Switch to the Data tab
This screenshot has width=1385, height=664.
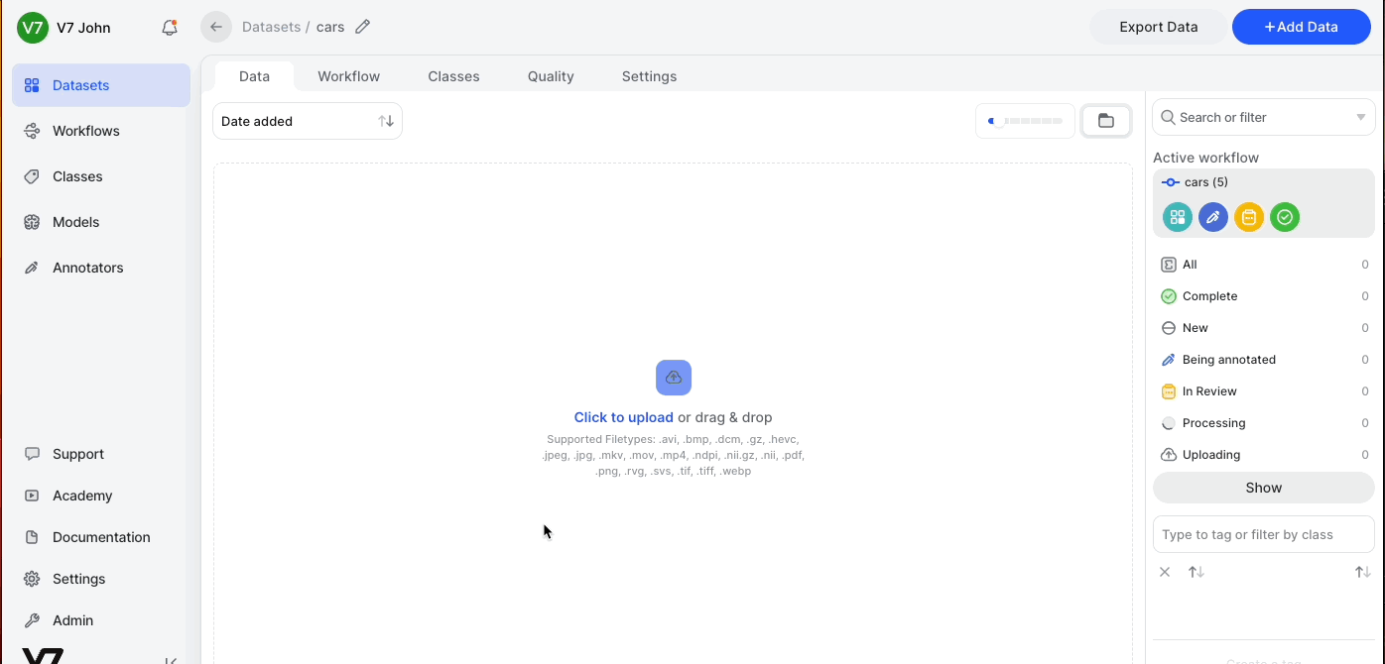point(255,76)
